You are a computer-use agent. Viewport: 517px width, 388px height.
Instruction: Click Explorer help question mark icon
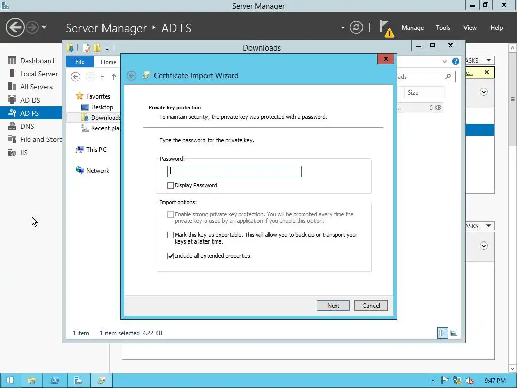tap(456, 61)
